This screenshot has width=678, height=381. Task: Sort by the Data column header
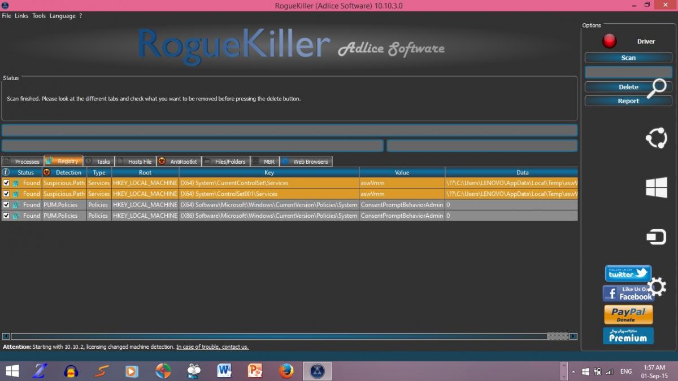coord(511,172)
